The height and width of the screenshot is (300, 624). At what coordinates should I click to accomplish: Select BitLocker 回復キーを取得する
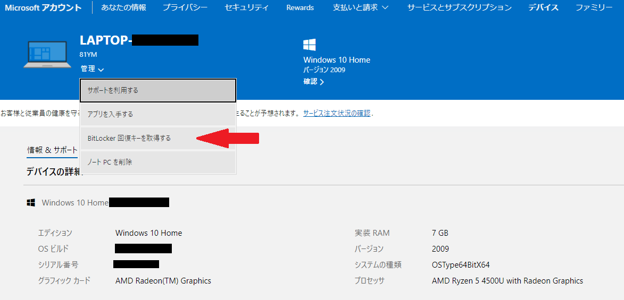coord(158,138)
